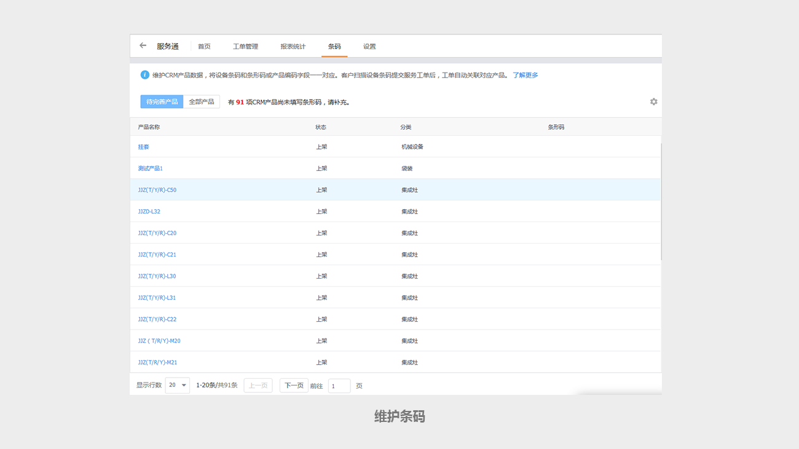Open the table settings gear icon
This screenshot has height=449, width=799.
(653, 101)
